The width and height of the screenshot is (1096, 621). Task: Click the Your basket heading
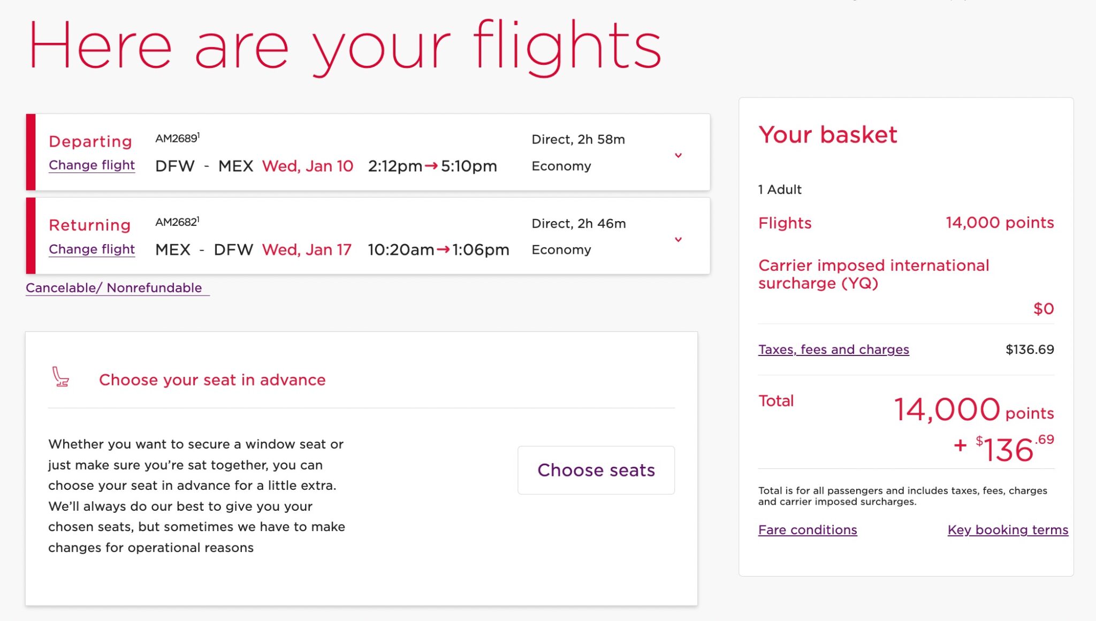click(x=827, y=135)
